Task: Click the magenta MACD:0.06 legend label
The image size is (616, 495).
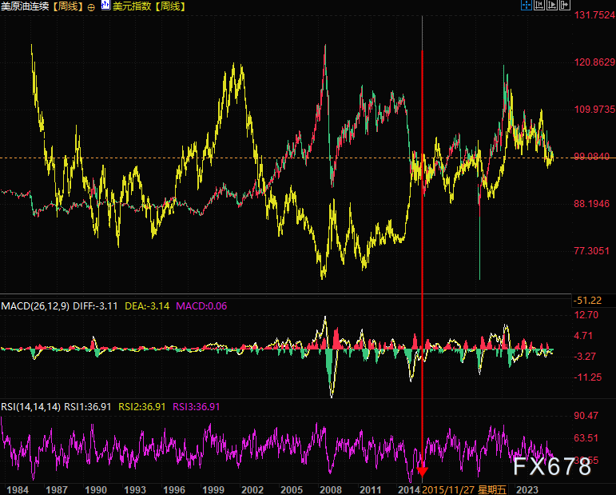Action: [x=201, y=305]
